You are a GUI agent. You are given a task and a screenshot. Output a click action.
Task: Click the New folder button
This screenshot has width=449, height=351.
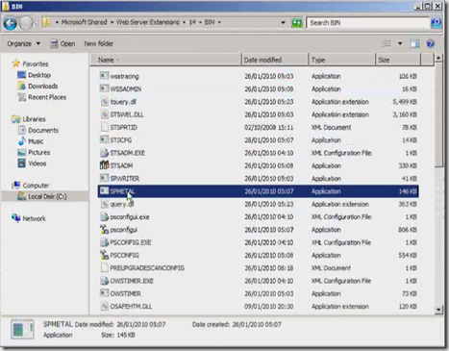(x=99, y=43)
